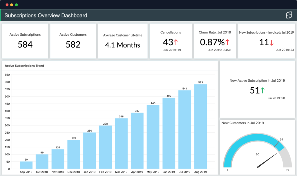Click the gauge center value 60
The width and height of the screenshot is (297, 176).
point(258,155)
